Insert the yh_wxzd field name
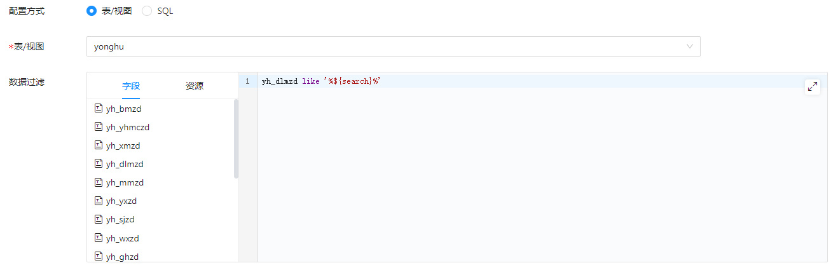This screenshot has height=270, width=831. 123,238
